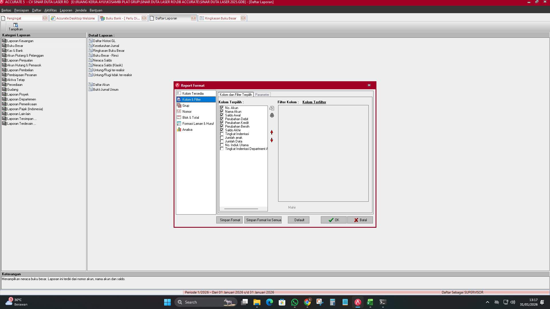Uncheck the Saldo Awal column
The width and height of the screenshot is (550, 309).
coord(222,115)
